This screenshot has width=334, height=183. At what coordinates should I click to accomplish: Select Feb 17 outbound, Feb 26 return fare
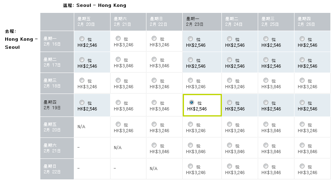[302, 60]
